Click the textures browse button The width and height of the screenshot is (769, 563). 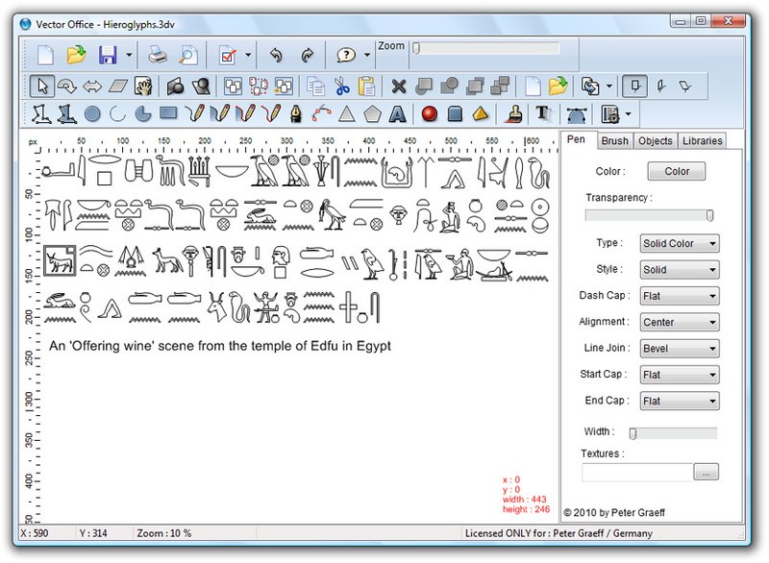click(707, 473)
